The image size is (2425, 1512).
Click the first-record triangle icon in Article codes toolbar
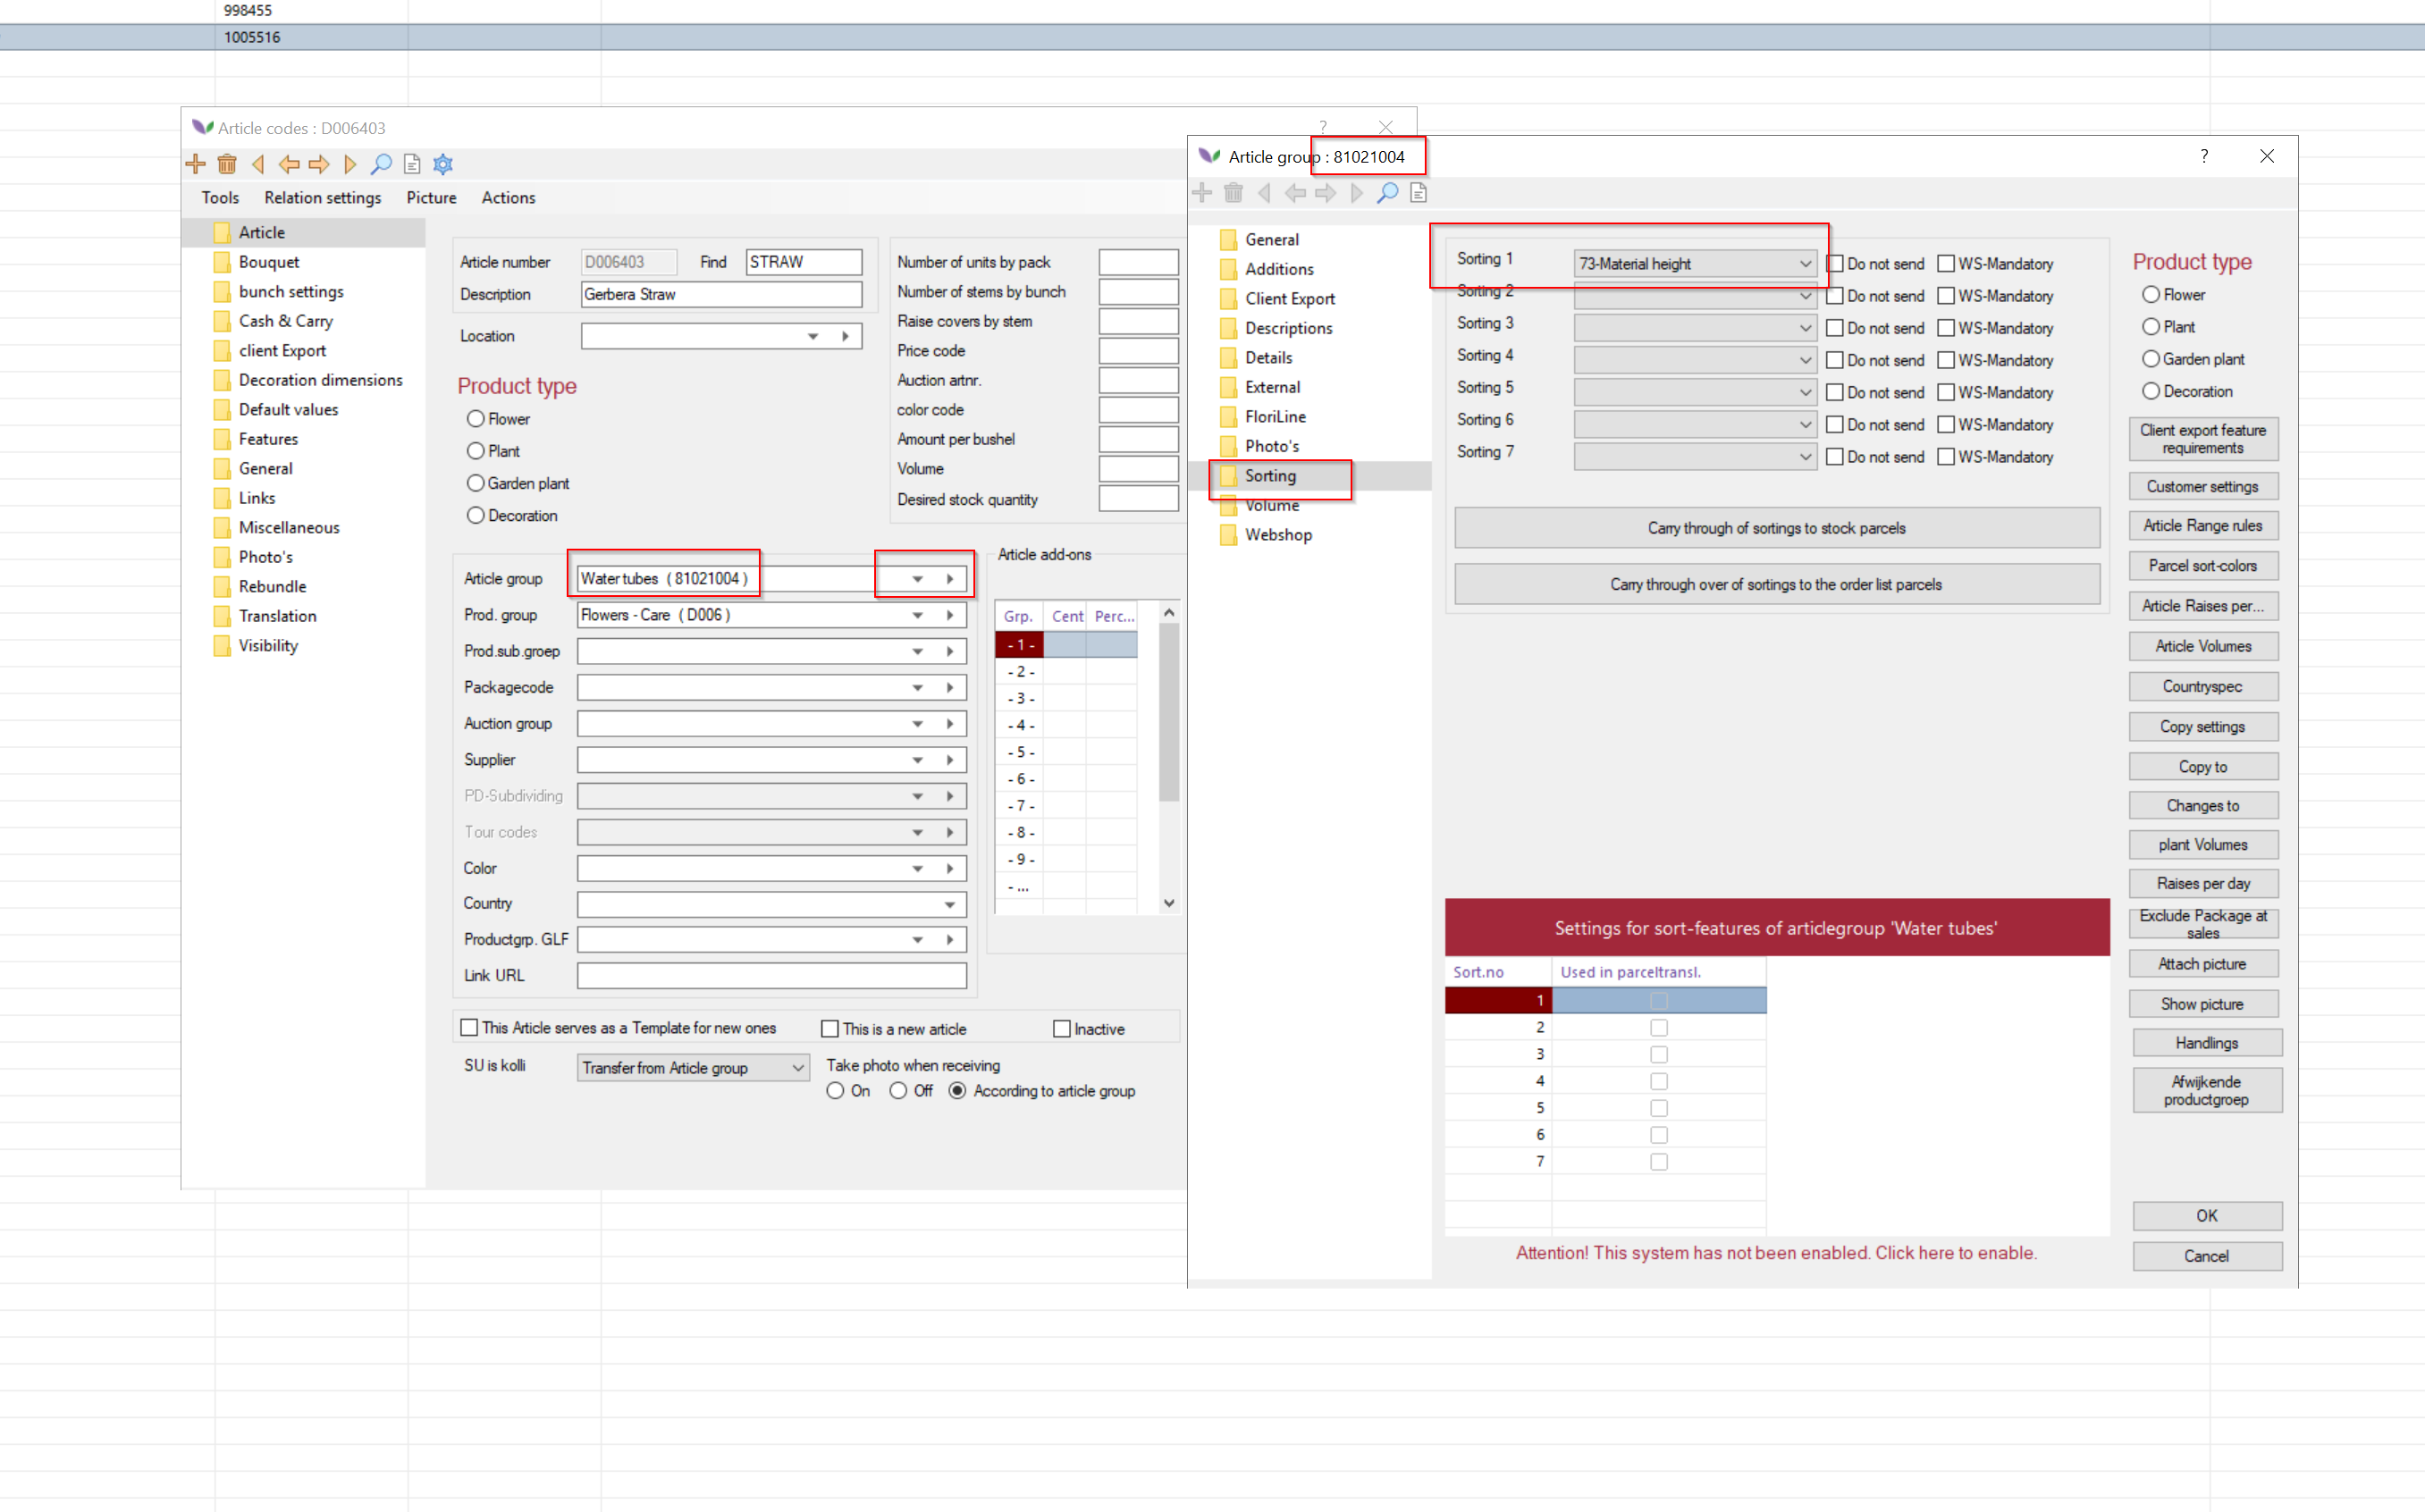[258, 164]
